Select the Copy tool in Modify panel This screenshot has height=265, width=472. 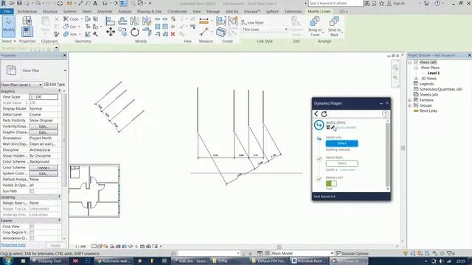coord(122,32)
